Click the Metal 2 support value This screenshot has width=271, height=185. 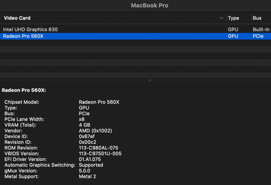pos(88,177)
